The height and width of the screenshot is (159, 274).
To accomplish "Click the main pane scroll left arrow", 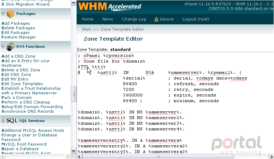I will 79,157.
